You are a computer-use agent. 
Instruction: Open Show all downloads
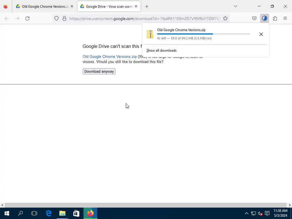(161, 50)
